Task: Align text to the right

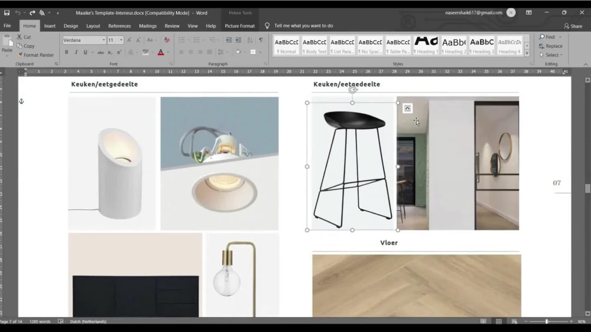Action: click(x=200, y=52)
